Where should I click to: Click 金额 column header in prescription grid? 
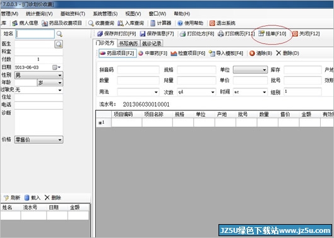pyautogui.click(x=310, y=114)
